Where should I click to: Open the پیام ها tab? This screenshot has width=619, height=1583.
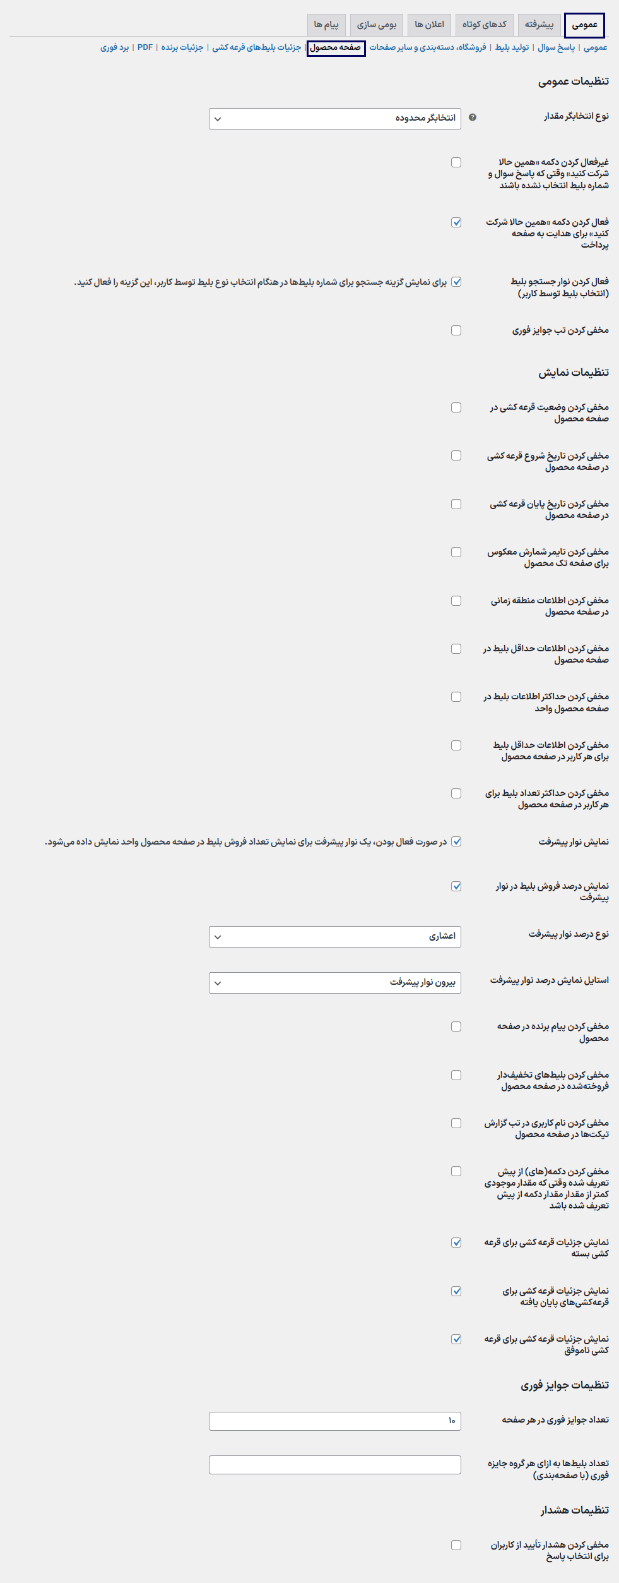click(x=326, y=25)
